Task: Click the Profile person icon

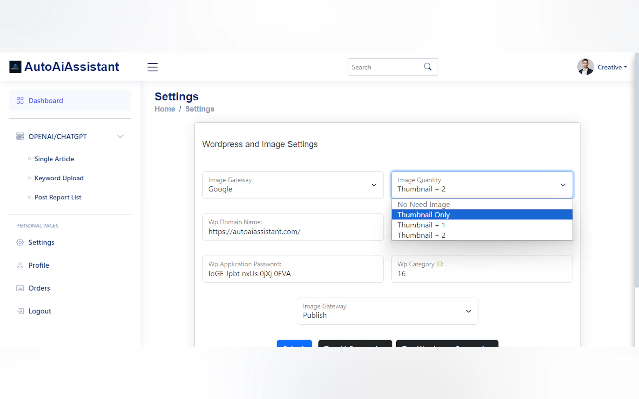Action: point(20,265)
